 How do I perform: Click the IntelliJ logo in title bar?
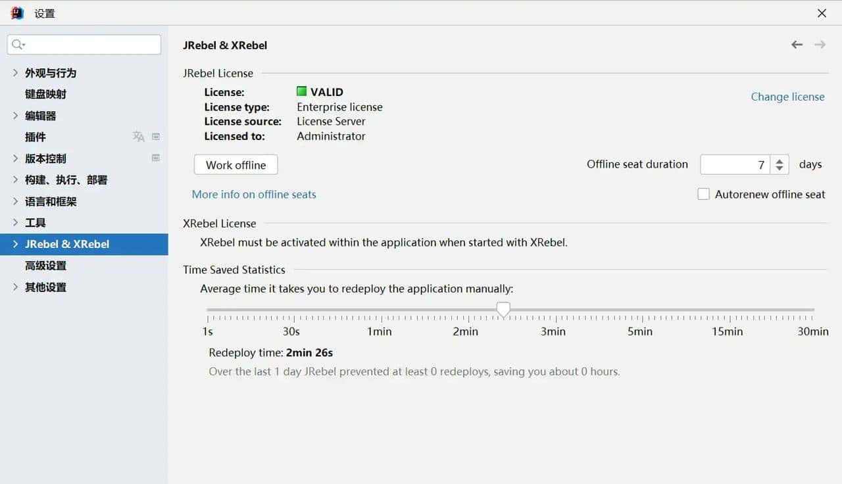click(x=17, y=13)
